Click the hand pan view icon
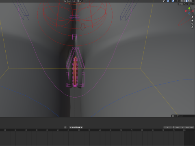Viewport: 195px width, 146px height. click(192, 20)
